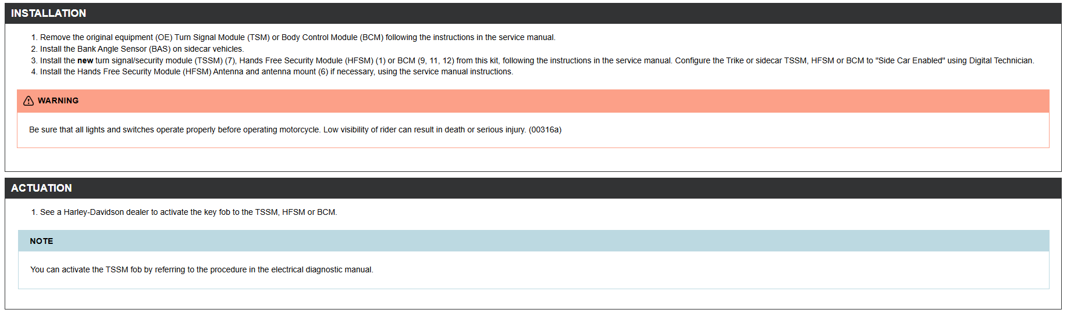Click "sidecar vehicles" text in step 2

213,49
